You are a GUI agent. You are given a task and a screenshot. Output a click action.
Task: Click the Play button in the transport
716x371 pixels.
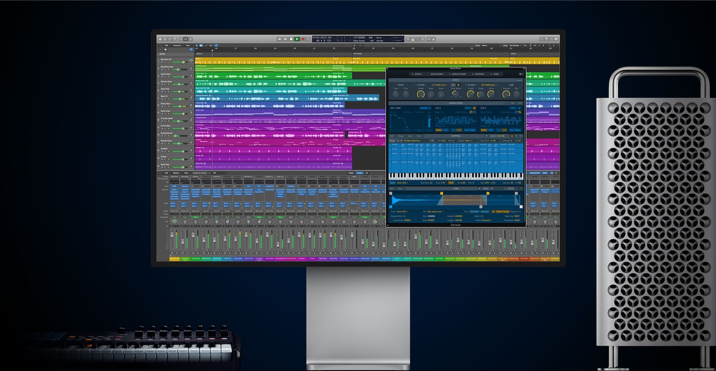[x=297, y=39]
